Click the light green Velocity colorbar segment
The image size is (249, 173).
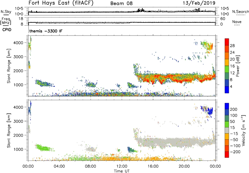click(227, 124)
